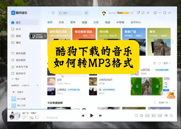Viewport: 181px width, 129px height.
Task: Add new playlist with plus icon
Action: 37,85
